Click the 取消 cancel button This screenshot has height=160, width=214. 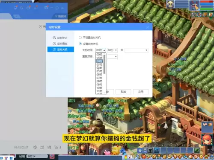tap(123, 92)
